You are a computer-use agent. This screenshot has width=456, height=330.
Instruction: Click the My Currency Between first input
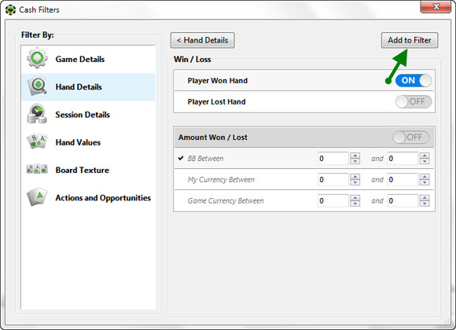tap(333, 180)
